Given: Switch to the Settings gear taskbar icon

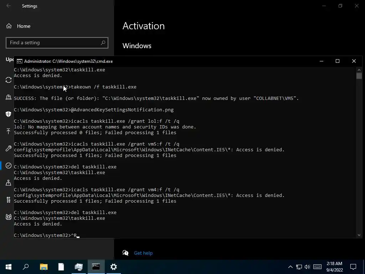Looking at the screenshot, I should click(113, 267).
